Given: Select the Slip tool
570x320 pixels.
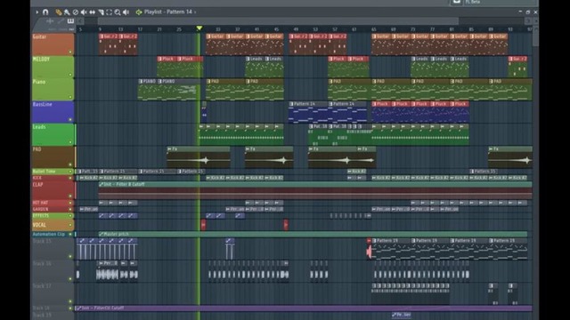Looking at the screenshot, I should coord(93,12).
